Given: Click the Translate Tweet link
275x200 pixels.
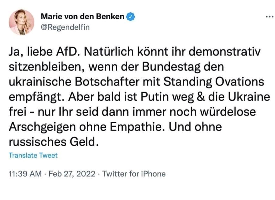Looking at the screenshot, I should [x=33, y=156].
